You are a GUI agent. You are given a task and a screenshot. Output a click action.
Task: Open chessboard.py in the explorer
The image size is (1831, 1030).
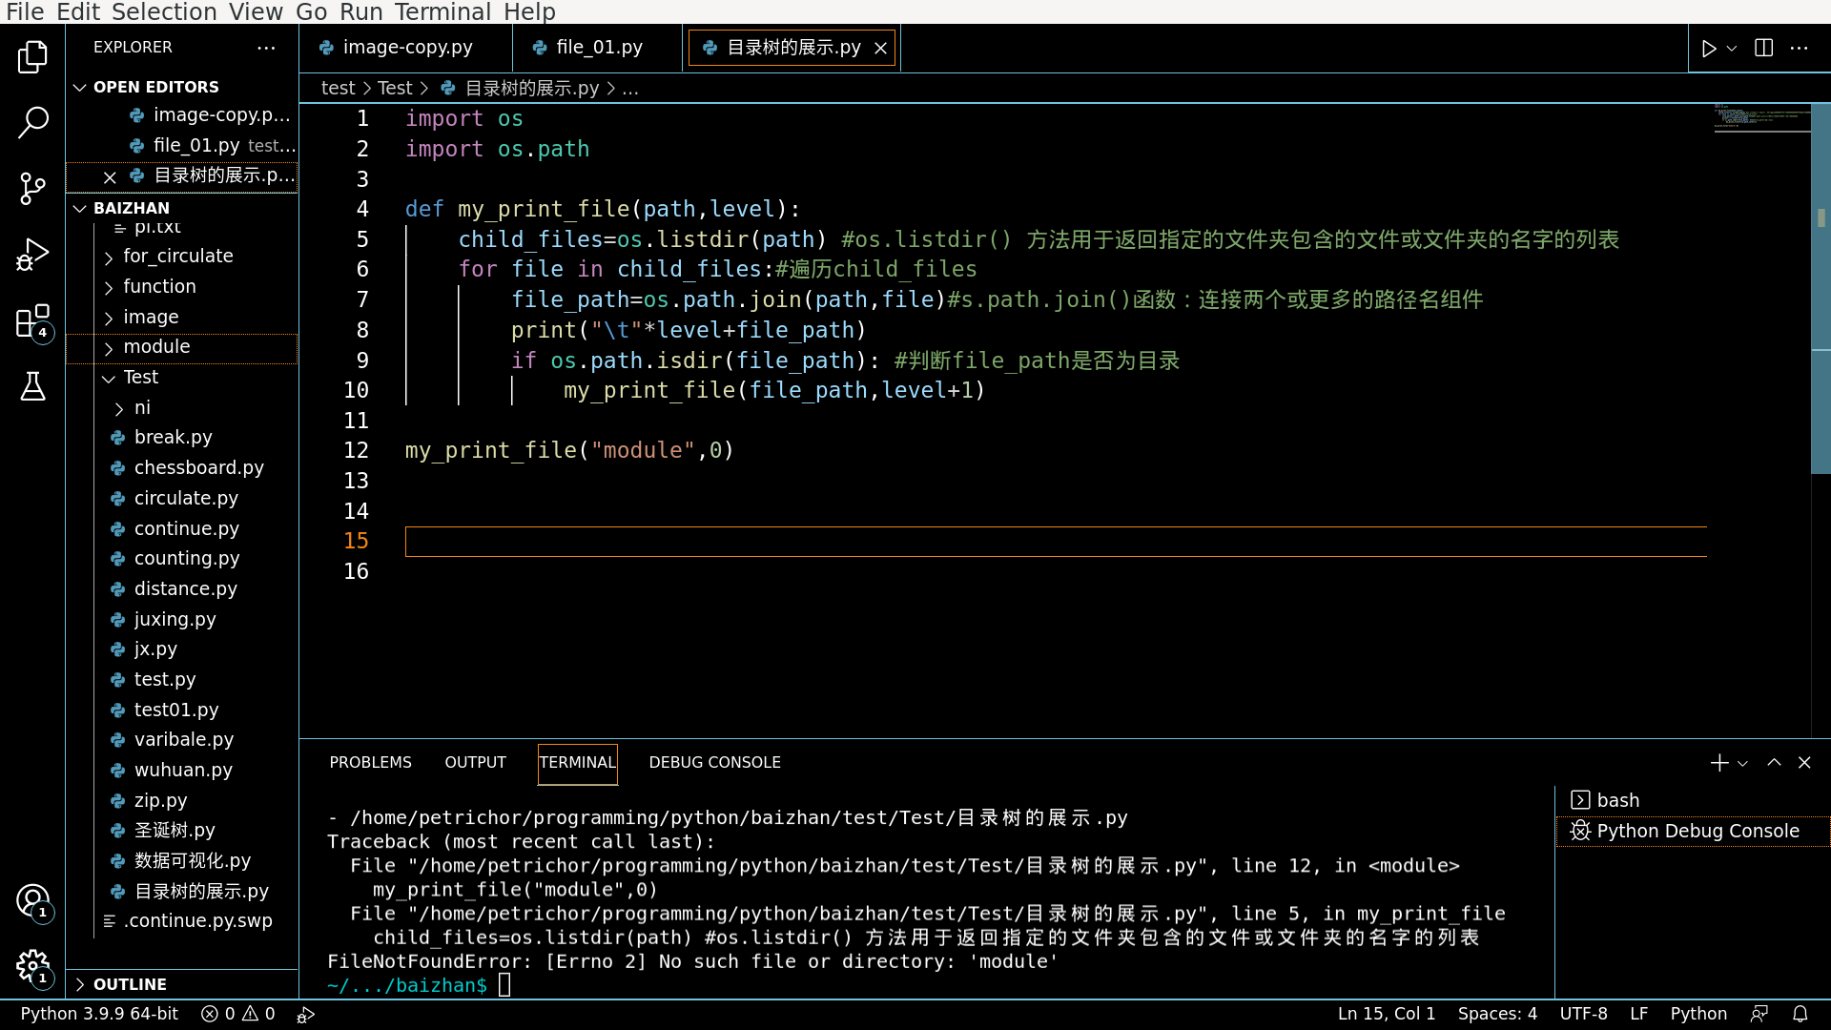pyautogui.click(x=181, y=468)
